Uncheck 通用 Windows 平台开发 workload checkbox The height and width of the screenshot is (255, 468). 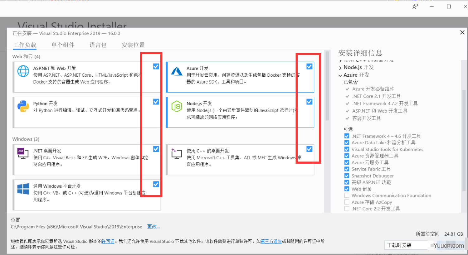click(156, 184)
